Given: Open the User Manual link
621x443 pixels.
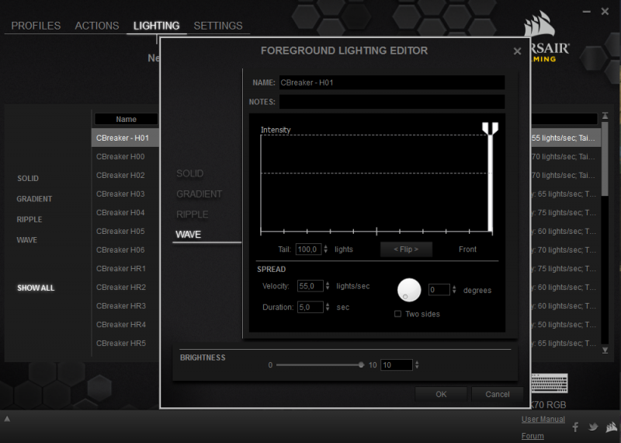Looking at the screenshot, I should (543, 419).
